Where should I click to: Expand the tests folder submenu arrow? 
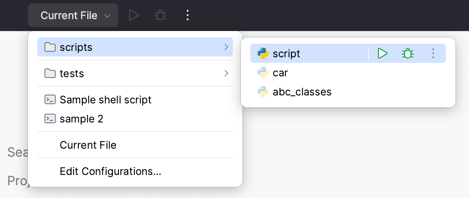pos(226,73)
